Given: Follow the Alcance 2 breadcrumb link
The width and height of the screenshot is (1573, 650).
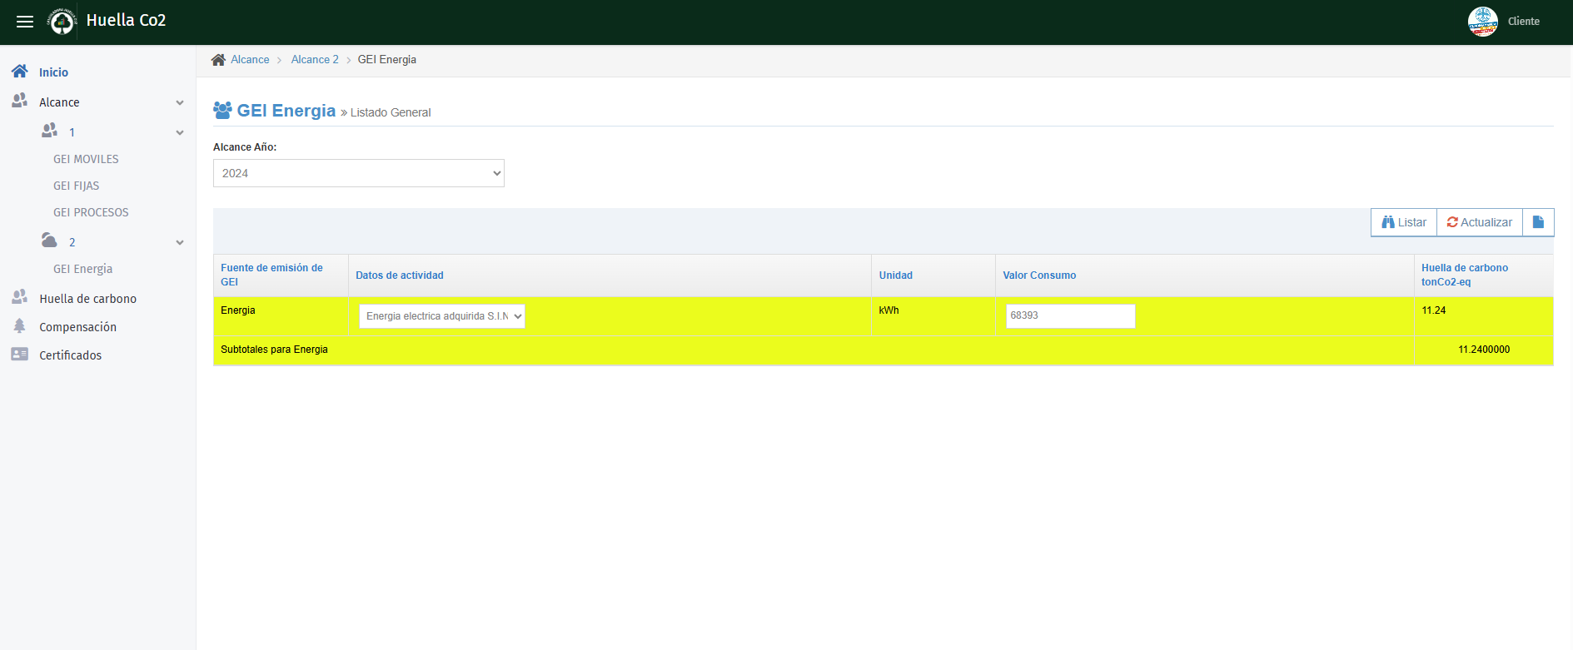Looking at the screenshot, I should pos(315,60).
